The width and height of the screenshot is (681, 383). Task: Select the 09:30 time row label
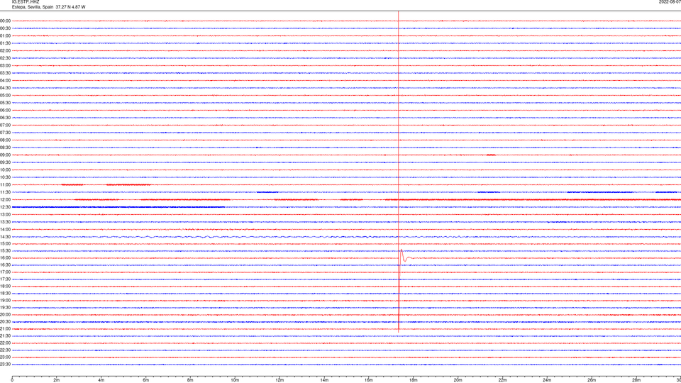5,162
